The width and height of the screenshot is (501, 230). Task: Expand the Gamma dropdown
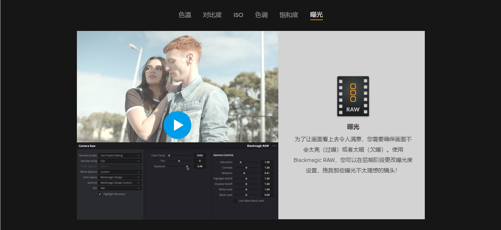(x=120, y=183)
